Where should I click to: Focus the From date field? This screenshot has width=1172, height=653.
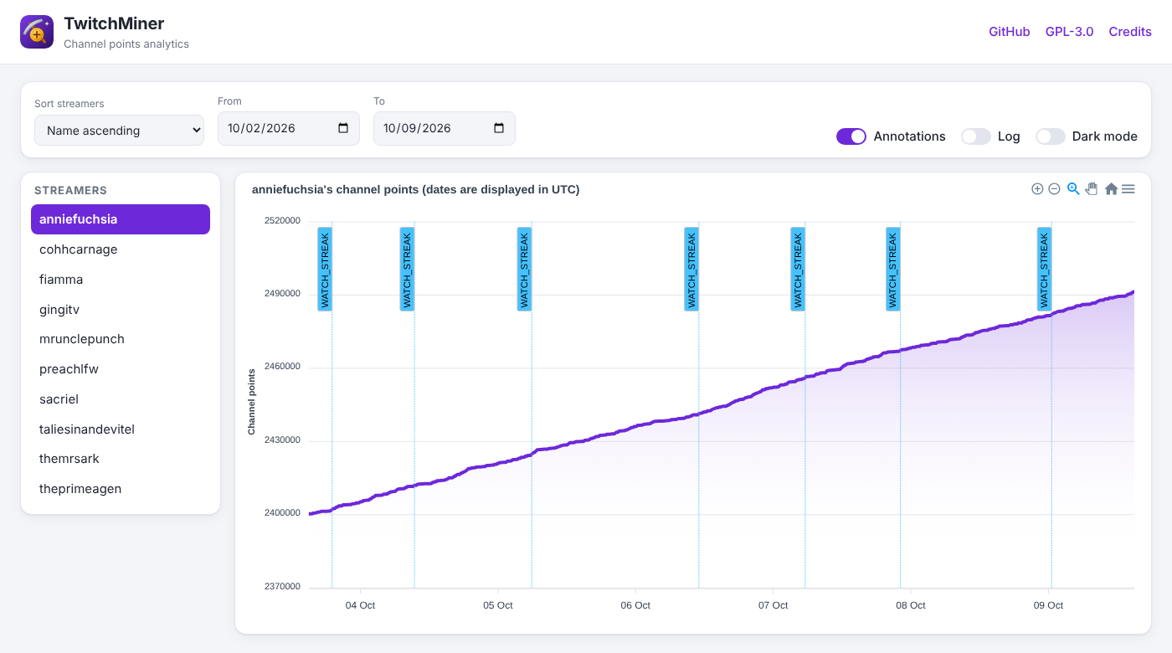coord(289,128)
